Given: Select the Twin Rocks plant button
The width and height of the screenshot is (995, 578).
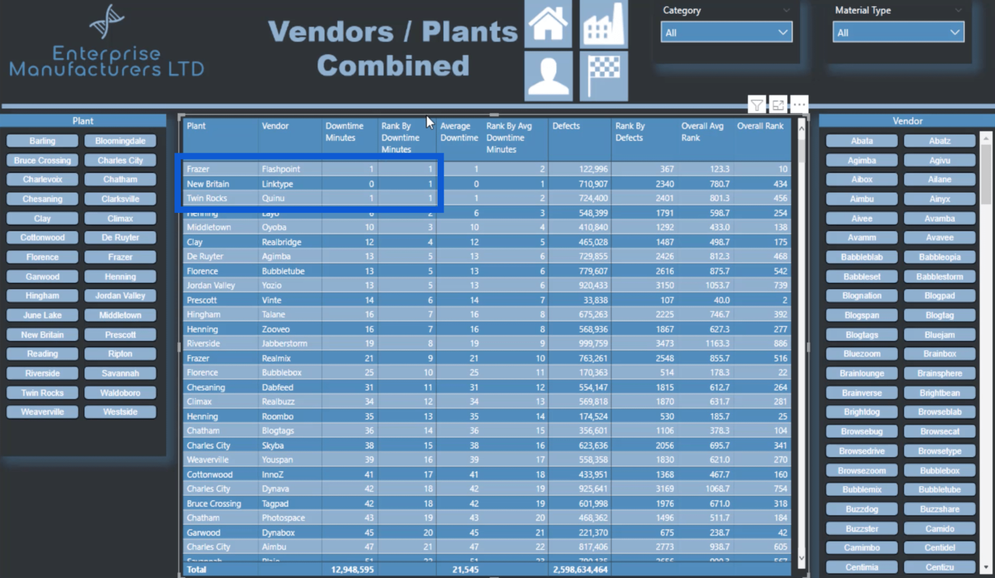Looking at the screenshot, I should [x=42, y=393].
